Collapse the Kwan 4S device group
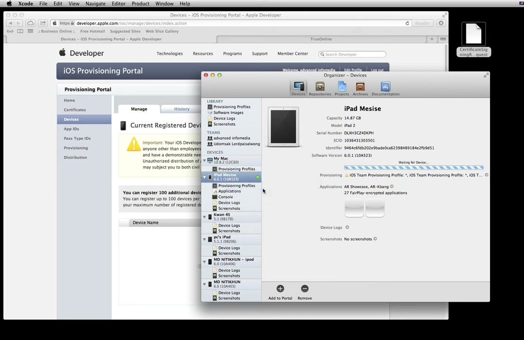Screen dimensions: 524x340 tap(204, 217)
